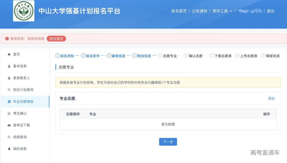Click the home icon beside 首页
This screenshot has width=287, height=163.
point(9,54)
